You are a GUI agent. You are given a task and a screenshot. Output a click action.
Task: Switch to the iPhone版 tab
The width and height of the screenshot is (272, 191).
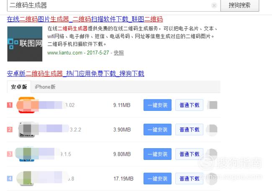(45, 87)
